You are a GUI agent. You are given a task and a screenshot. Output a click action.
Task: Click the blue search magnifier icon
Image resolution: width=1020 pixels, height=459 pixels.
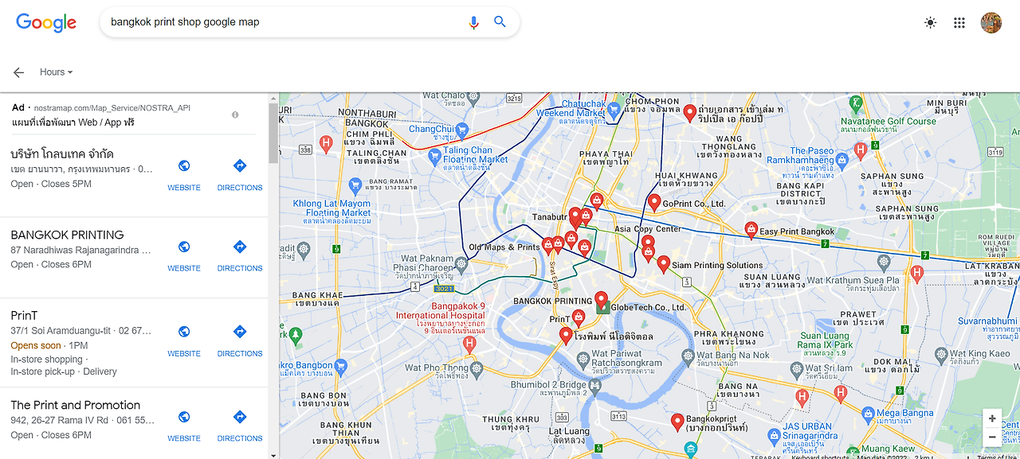point(500,22)
